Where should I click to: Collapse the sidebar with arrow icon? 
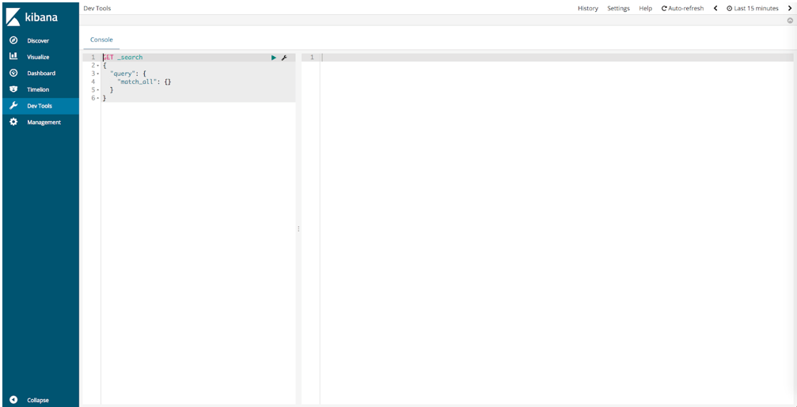[x=13, y=400]
